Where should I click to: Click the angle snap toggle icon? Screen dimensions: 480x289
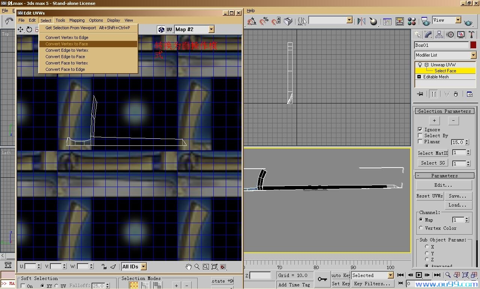point(252,21)
